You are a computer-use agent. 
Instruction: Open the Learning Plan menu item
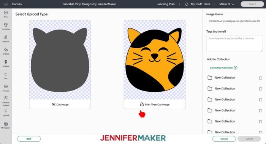166,4
